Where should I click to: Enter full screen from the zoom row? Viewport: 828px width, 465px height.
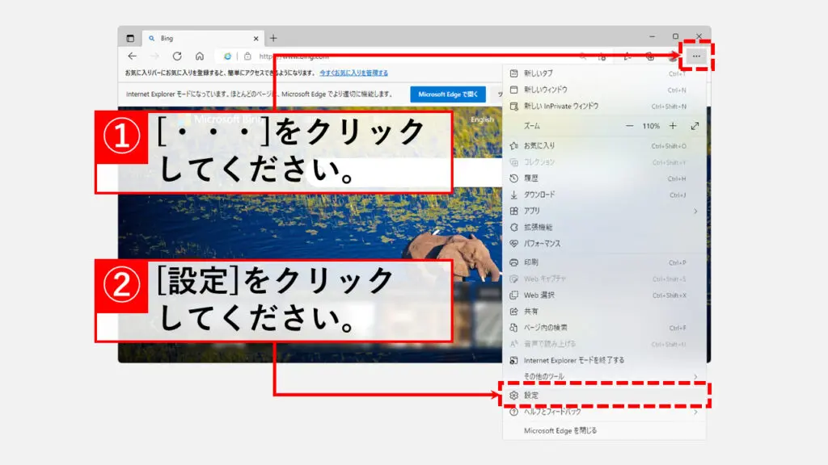point(695,127)
